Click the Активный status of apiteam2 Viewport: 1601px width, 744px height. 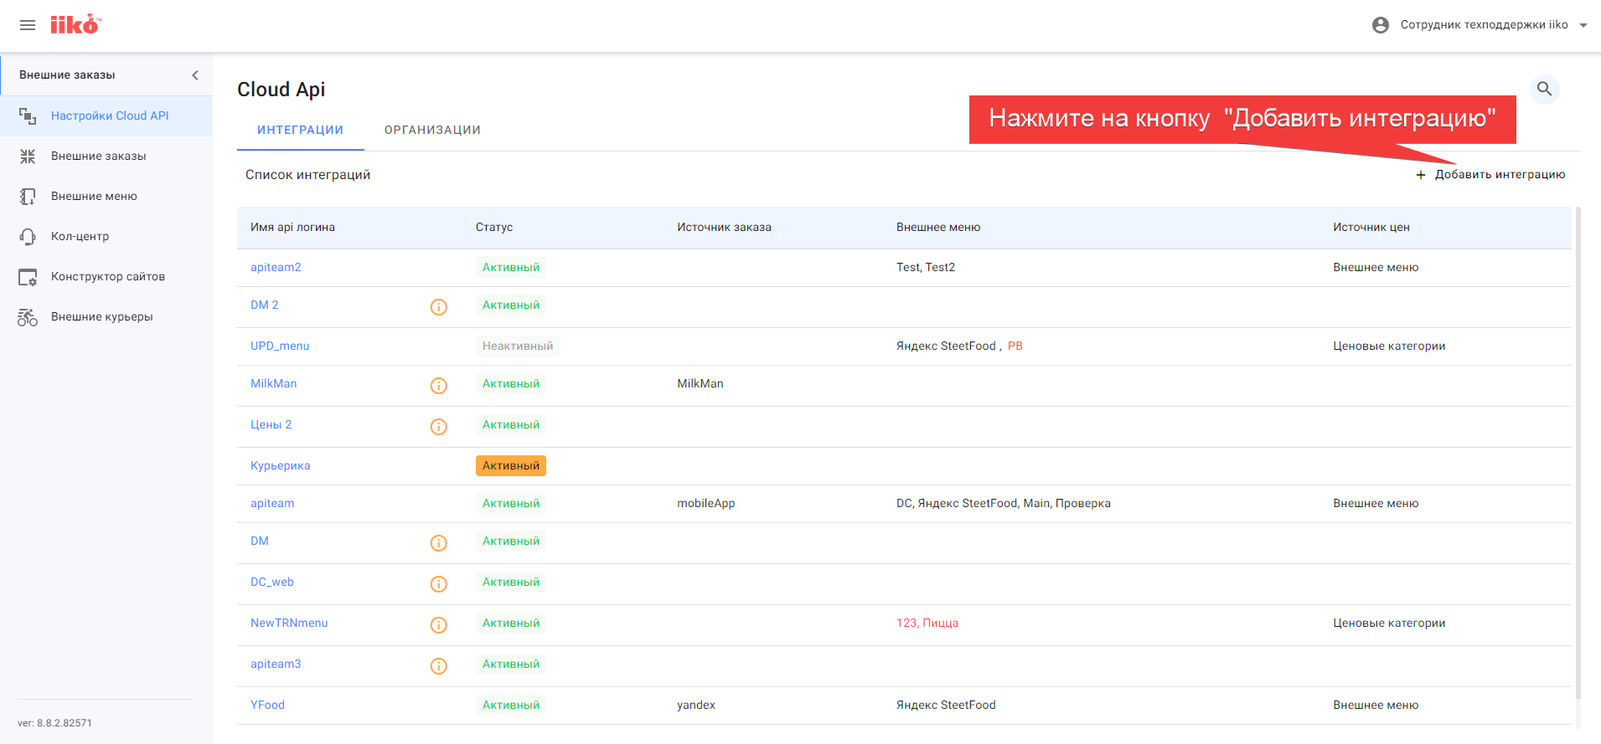pyautogui.click(x=511, y=267)
